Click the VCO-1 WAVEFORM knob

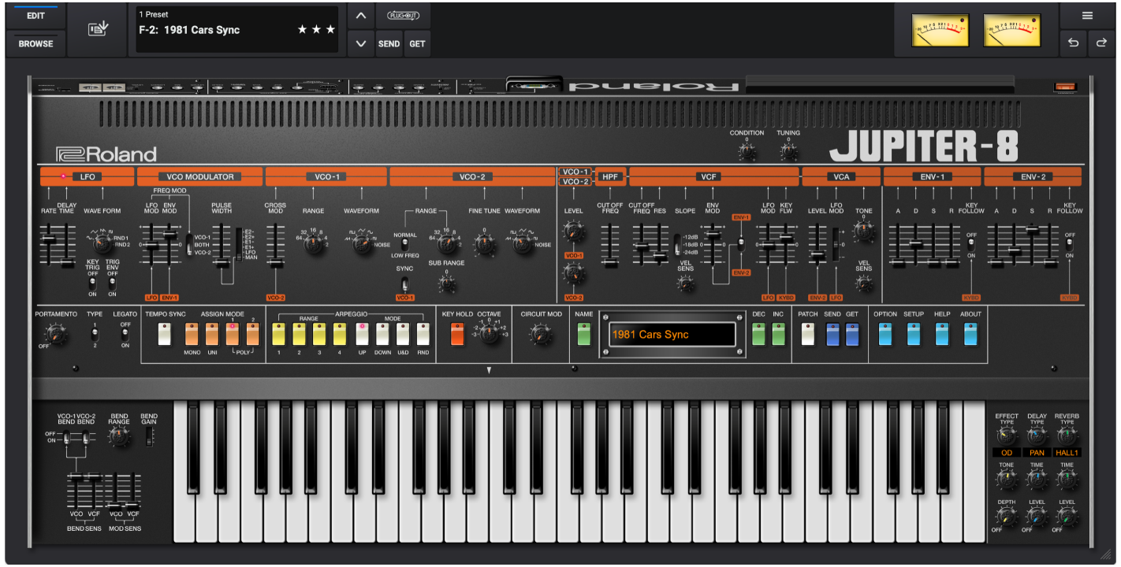pos(362,245)
